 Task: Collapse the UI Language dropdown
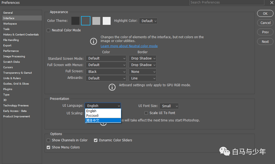103,106
